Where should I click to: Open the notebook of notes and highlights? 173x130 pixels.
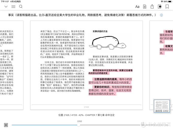coord(145,7)
